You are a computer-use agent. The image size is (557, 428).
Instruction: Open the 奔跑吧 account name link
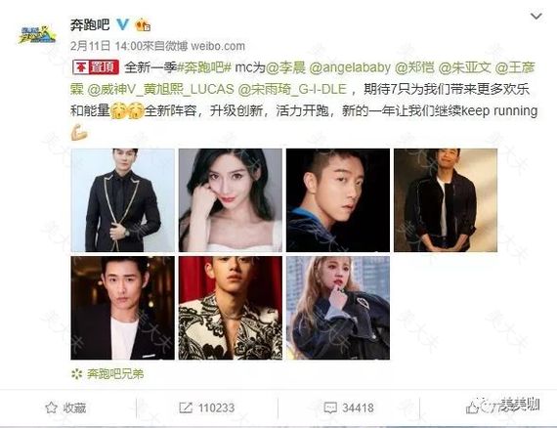pyautogui.click(x=90, y=24)
